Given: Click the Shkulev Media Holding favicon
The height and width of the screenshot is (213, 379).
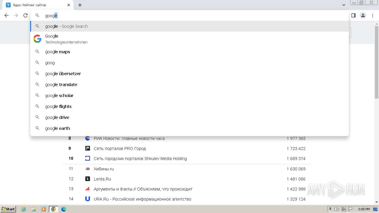Looking at the screenshot, I should click(x=88, y=158).
